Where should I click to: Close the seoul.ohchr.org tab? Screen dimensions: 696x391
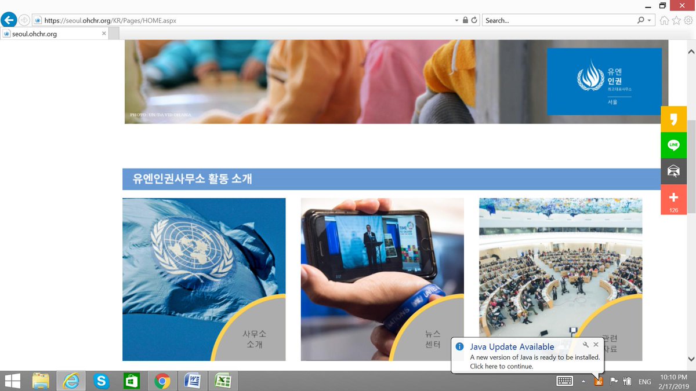point(104,34)
